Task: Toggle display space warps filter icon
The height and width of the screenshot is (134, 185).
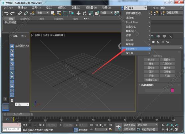Action: [x=12, y=69]
